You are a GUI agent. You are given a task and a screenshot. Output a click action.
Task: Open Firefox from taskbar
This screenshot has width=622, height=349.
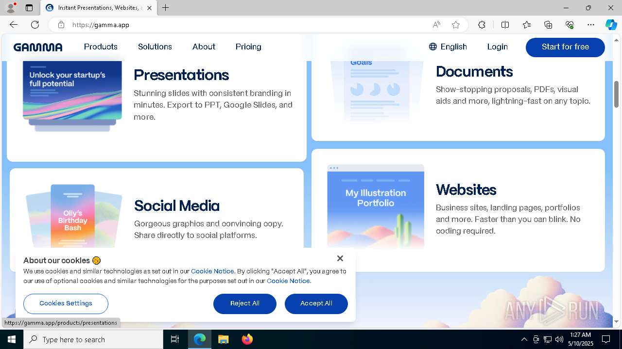click(247, 339)
